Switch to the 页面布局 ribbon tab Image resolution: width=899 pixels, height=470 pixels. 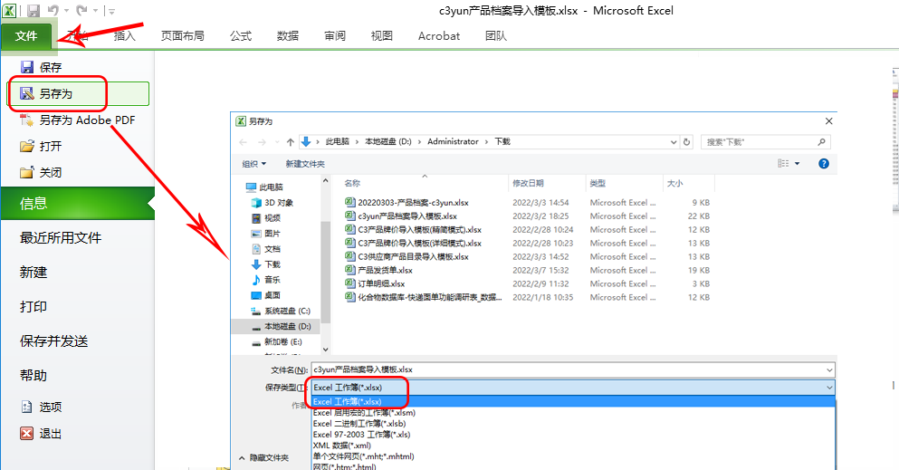point(182,36)
